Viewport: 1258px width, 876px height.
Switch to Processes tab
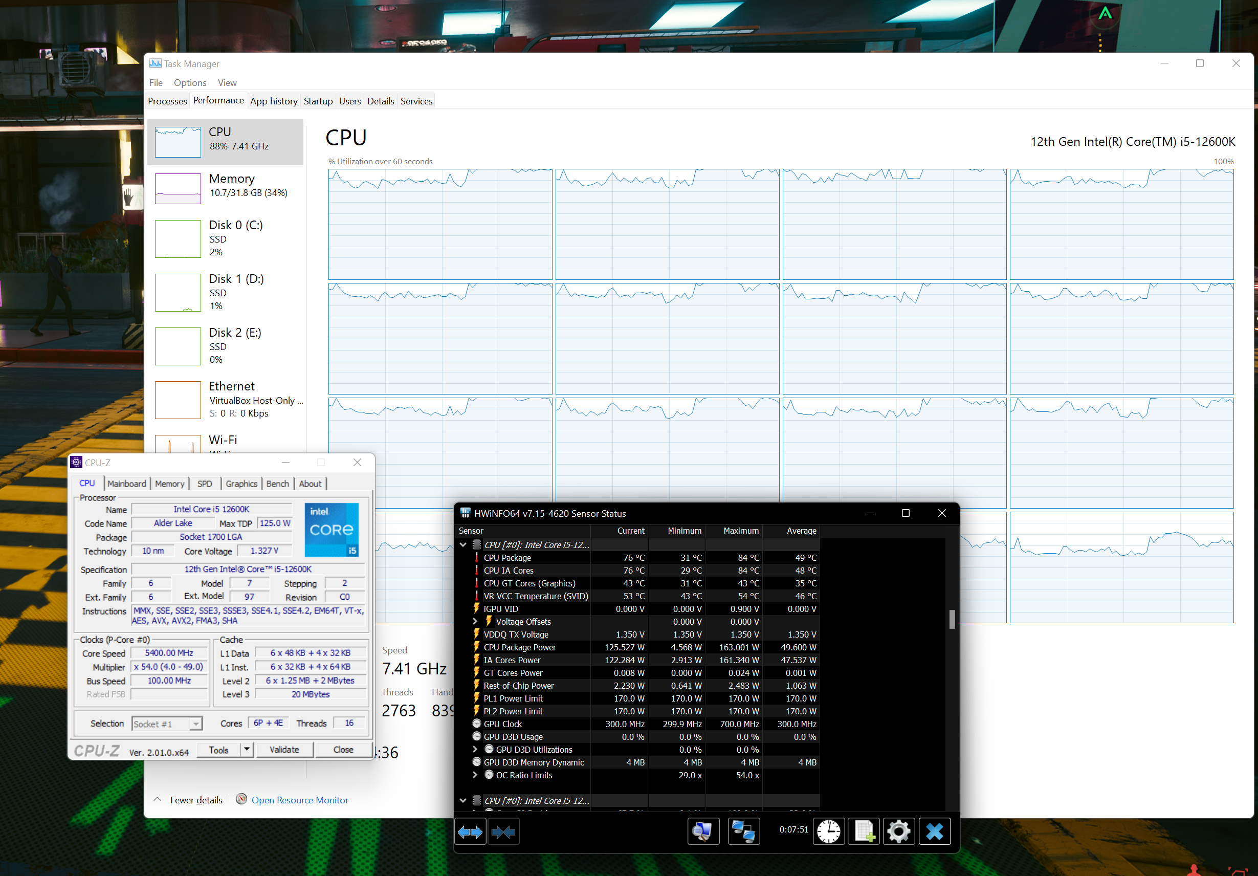pyautogui.click(x=168, y=101)
